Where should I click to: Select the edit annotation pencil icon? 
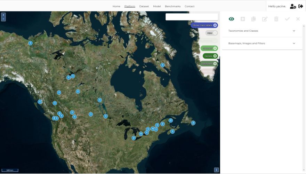click(265, 19)
